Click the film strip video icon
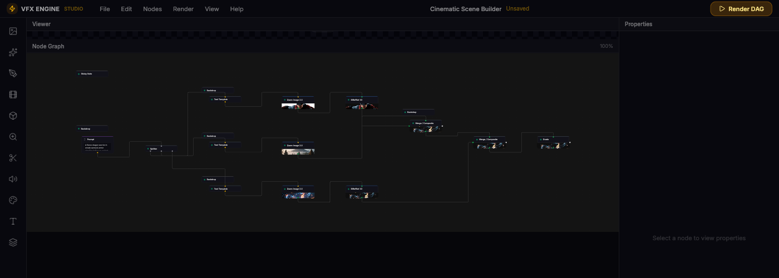 13,95
